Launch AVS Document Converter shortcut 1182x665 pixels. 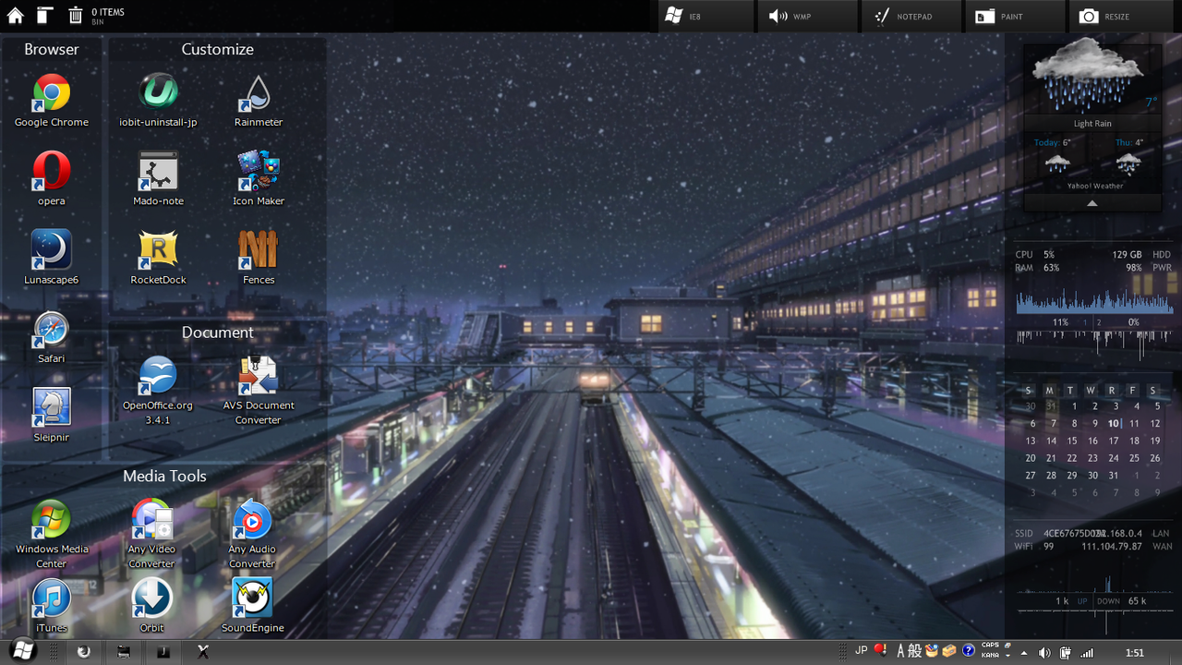pos(259,391)
